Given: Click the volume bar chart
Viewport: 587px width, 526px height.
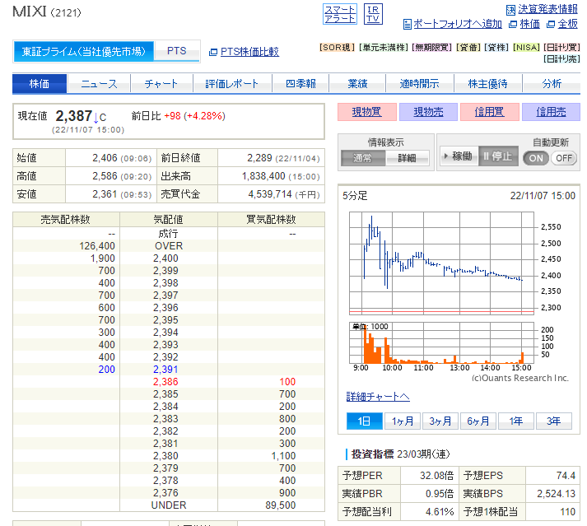Looking at the screenshot, I should (441, 342).
